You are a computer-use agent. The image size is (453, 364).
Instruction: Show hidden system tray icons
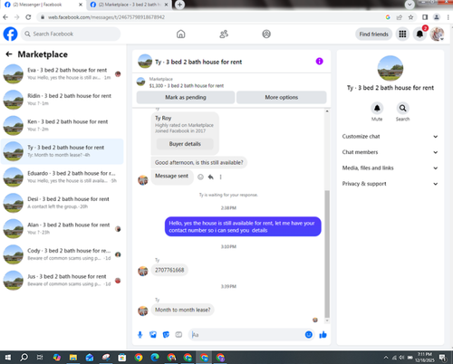[386, 358]
